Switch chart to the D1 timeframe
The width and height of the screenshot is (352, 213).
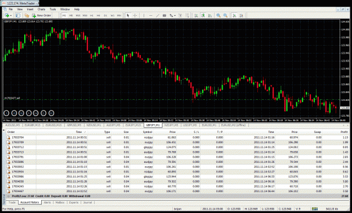click(105, 16)
